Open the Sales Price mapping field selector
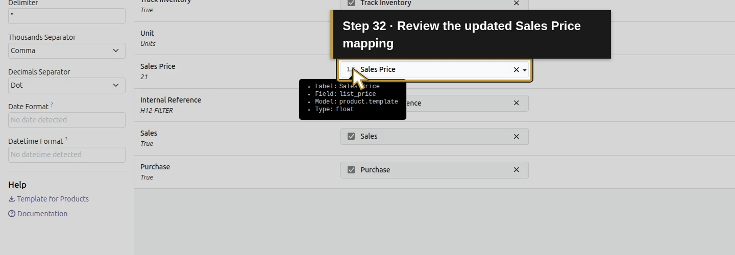This screenshot has width=735, height=255. (x=434, y=69)
